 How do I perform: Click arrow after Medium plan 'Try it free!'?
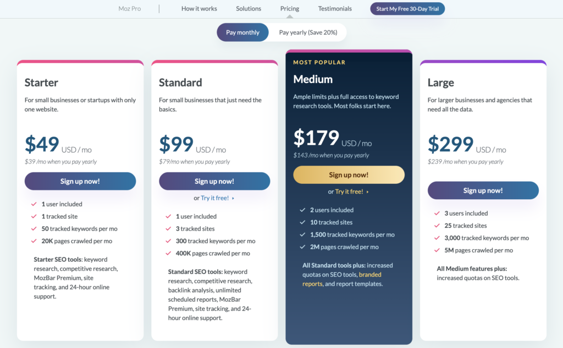point(367,192)
